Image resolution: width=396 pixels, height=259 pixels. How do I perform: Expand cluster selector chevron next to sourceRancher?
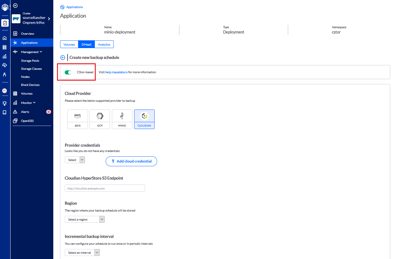tap(49, 19)
